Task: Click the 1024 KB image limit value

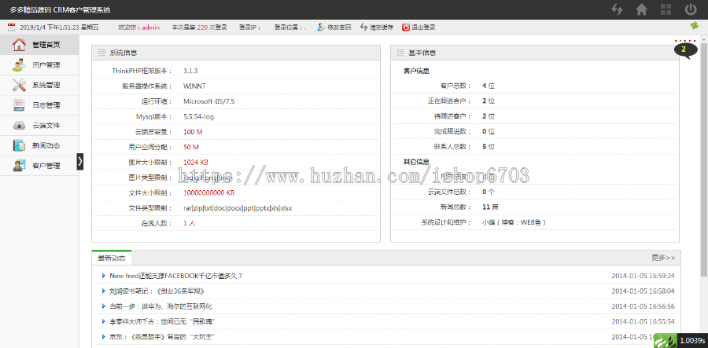Action: point(196,163)
